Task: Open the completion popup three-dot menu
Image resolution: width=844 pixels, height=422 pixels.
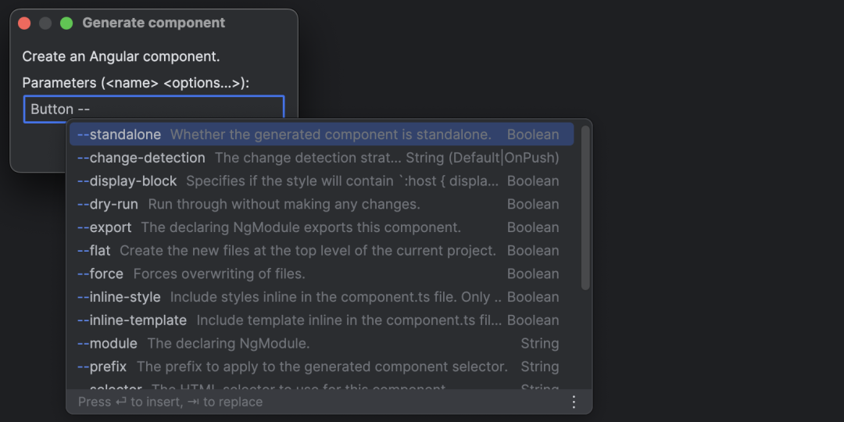Action: pyautogui.click(x=574, y=402)
